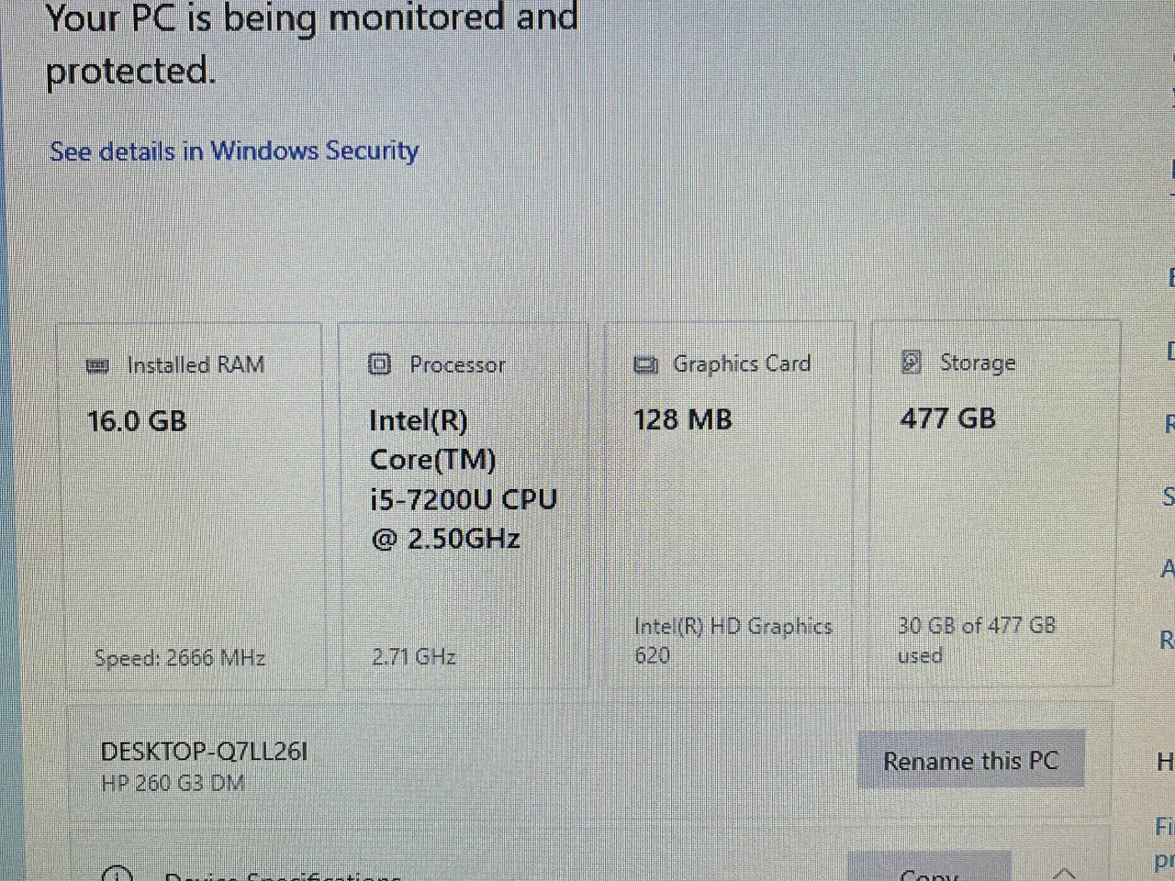Click the Copy button for device specifications
Viewport: 1175px width, 881px height.
point(928,872)
